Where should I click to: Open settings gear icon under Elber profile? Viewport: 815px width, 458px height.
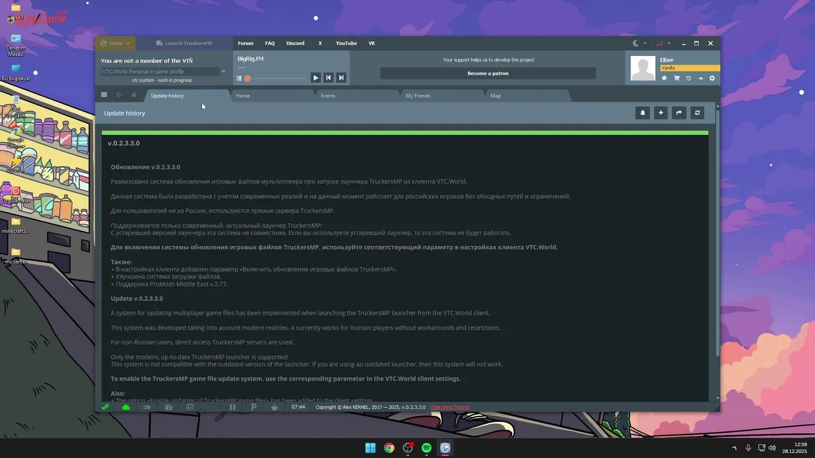(712, 78)
